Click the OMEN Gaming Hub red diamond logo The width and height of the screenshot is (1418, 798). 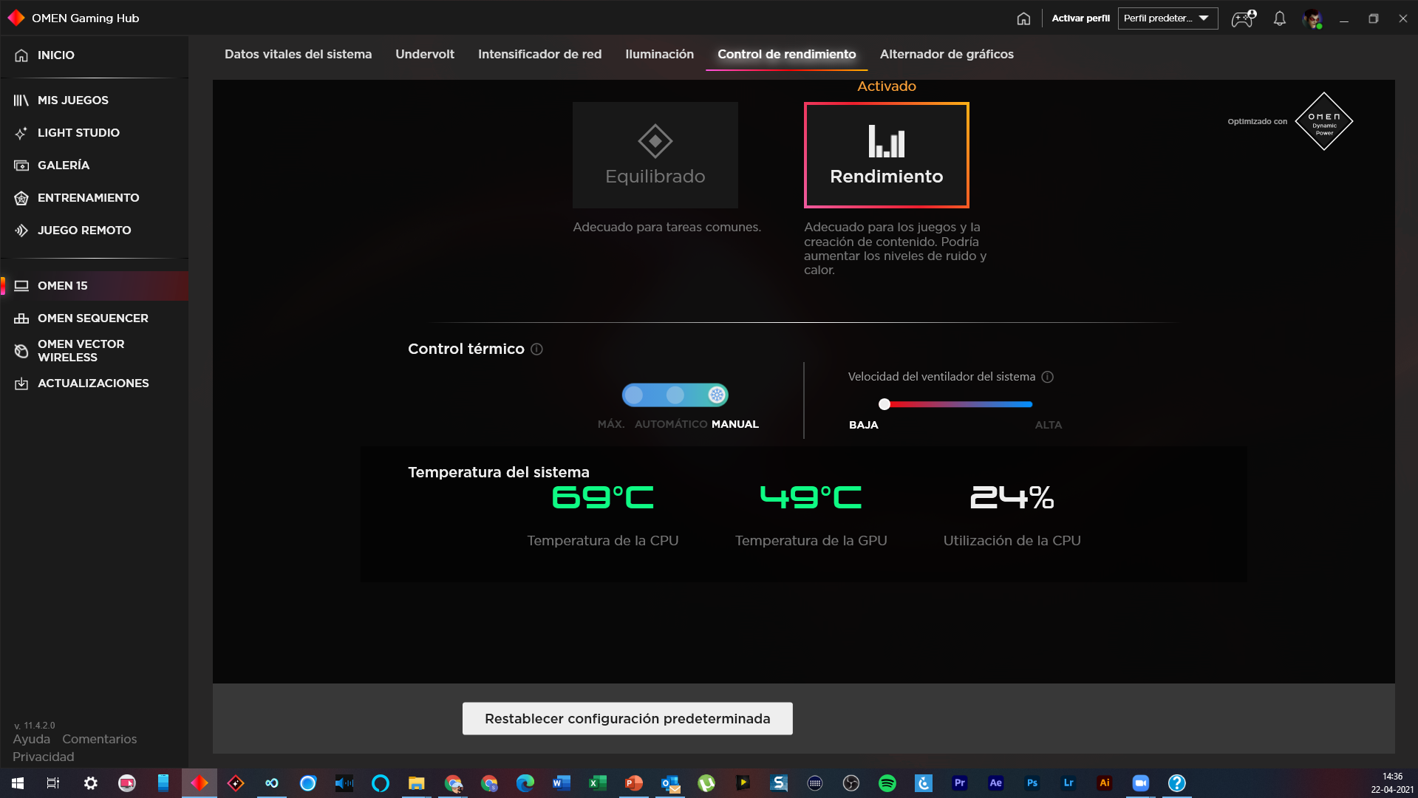[x=16, y=18]
